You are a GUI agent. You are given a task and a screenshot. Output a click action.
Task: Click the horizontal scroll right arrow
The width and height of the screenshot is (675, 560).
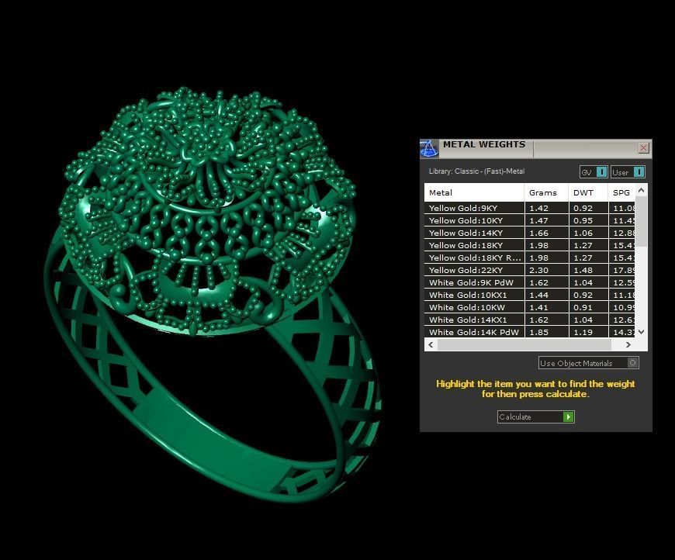[628, 344]
